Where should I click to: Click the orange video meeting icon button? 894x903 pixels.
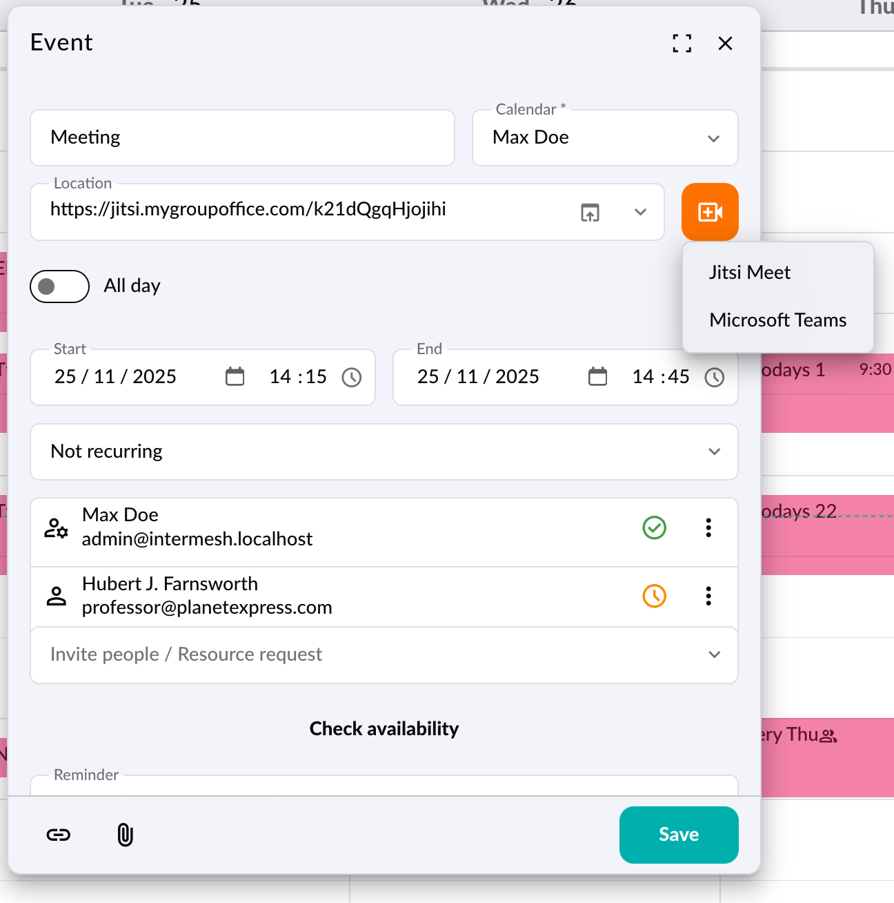[x=709, y=212]
